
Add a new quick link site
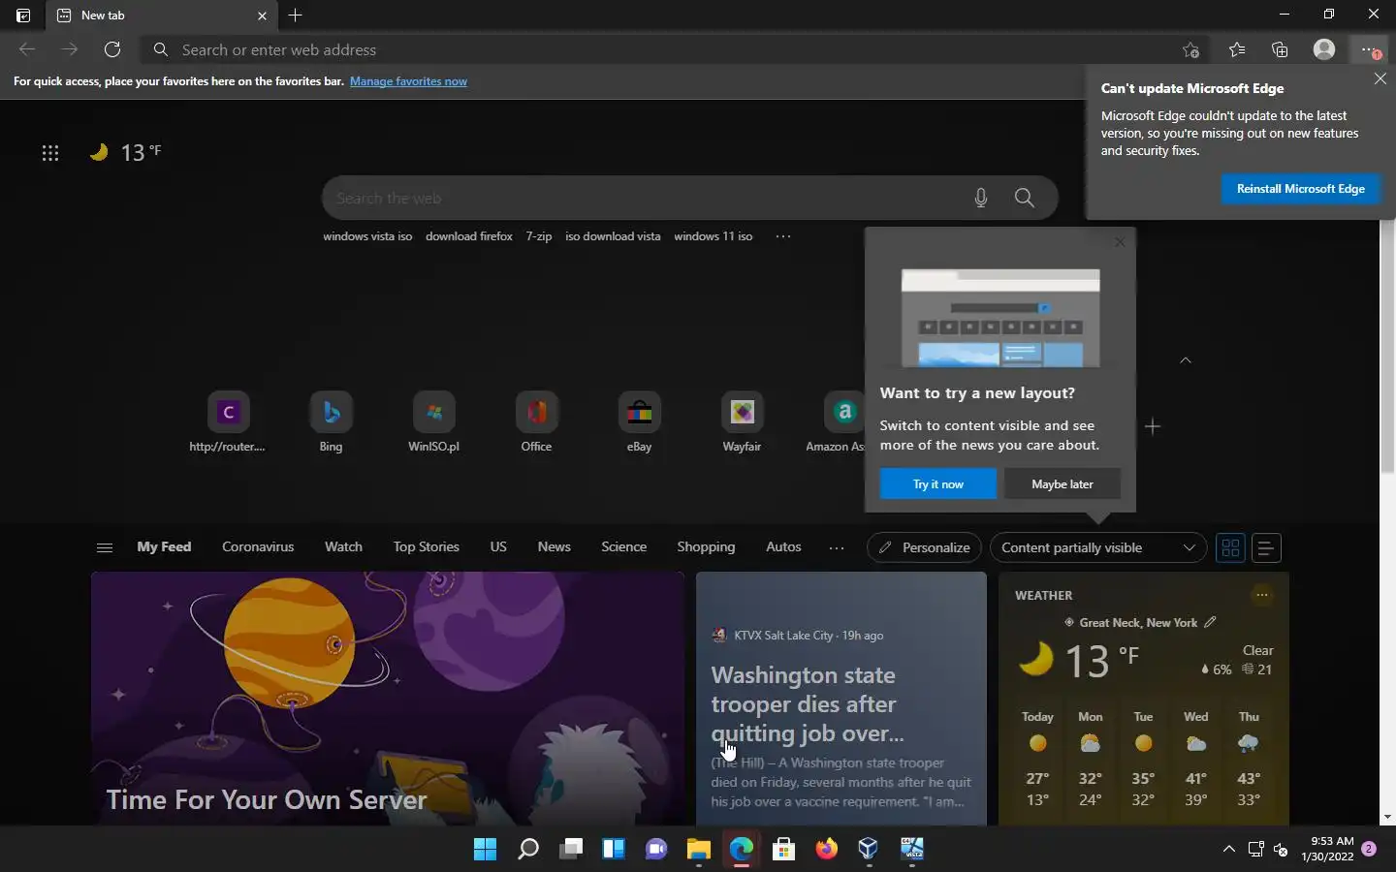[x=1152, y=426]
